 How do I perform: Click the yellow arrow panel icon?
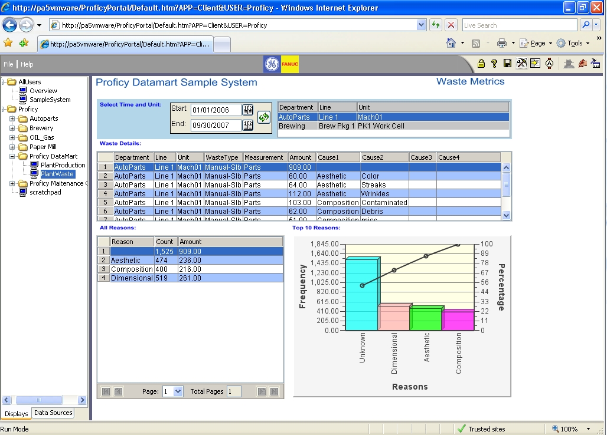pos(536,63)
